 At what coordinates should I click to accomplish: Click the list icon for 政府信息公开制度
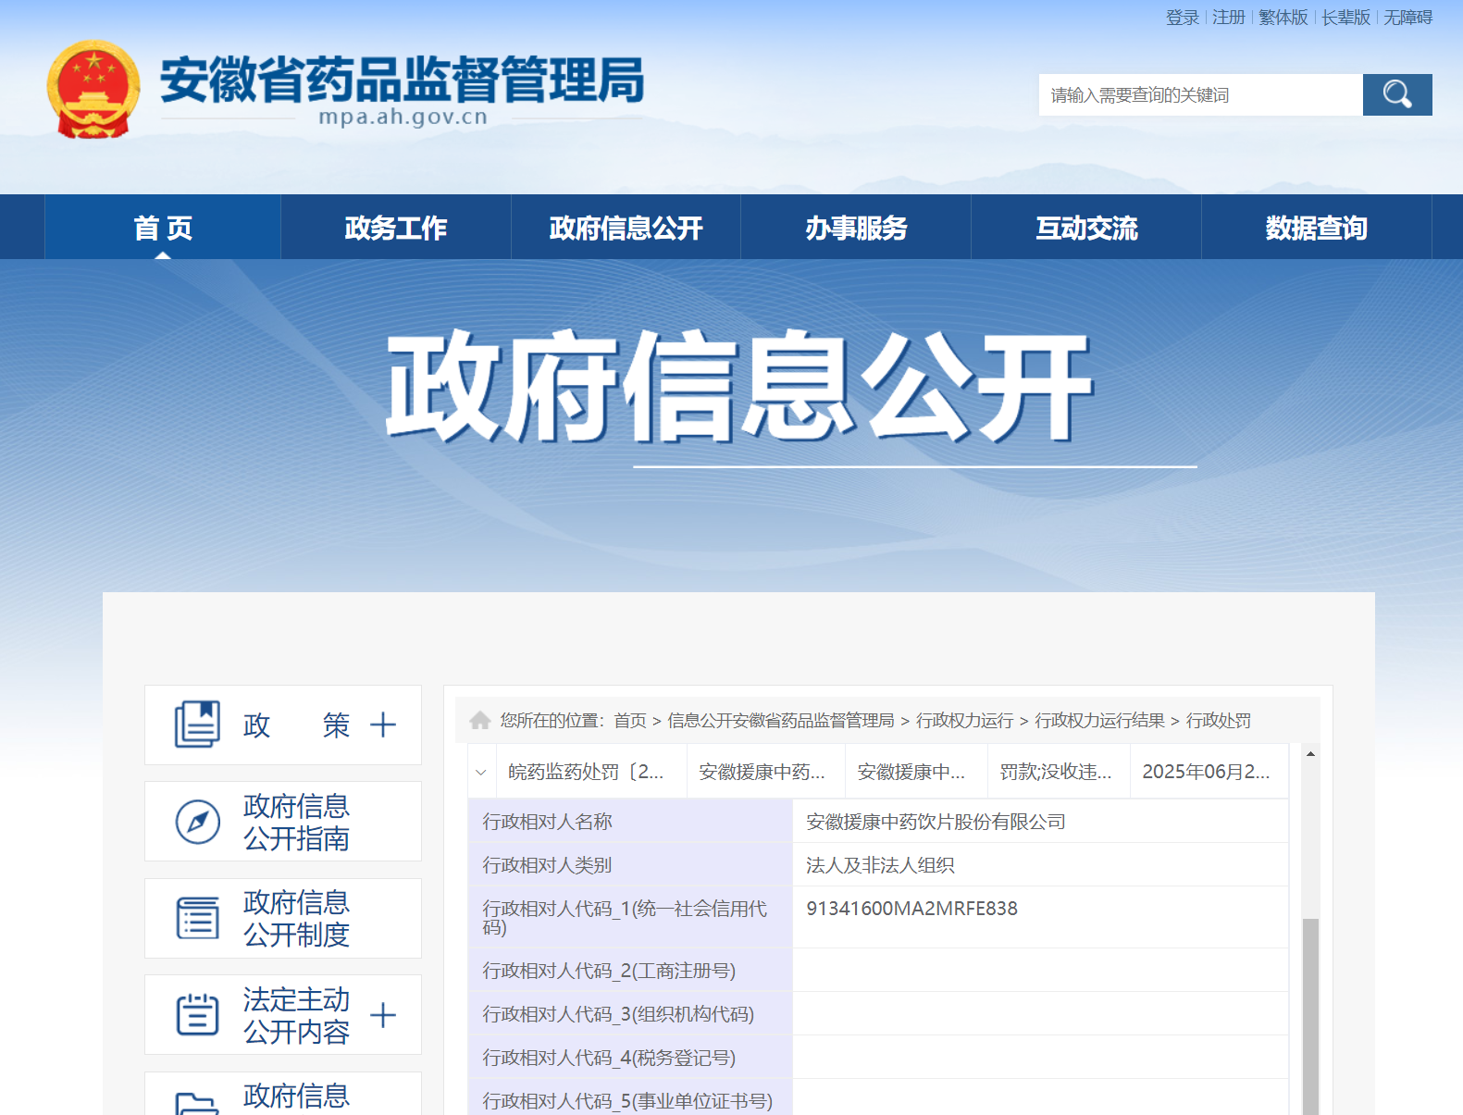click(197, 918)
